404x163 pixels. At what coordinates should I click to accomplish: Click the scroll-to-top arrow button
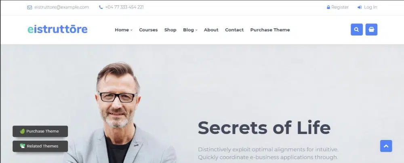[x=386, y=146]
